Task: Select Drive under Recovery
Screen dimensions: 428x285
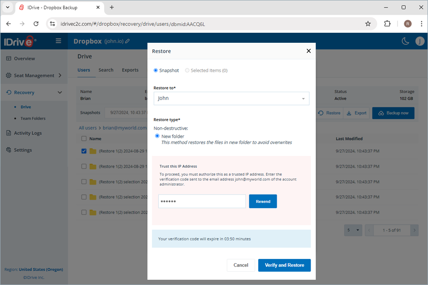Action: 26,107
